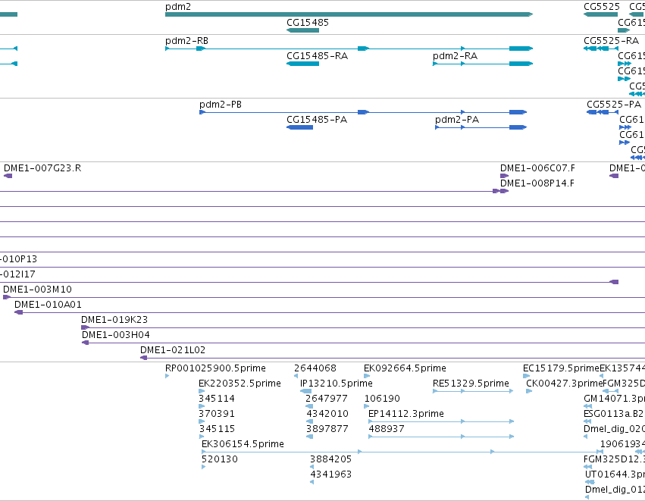Click the pdm2 gene bar
The width and height of the screenshot is (645, 501).
tap(349, 14)
